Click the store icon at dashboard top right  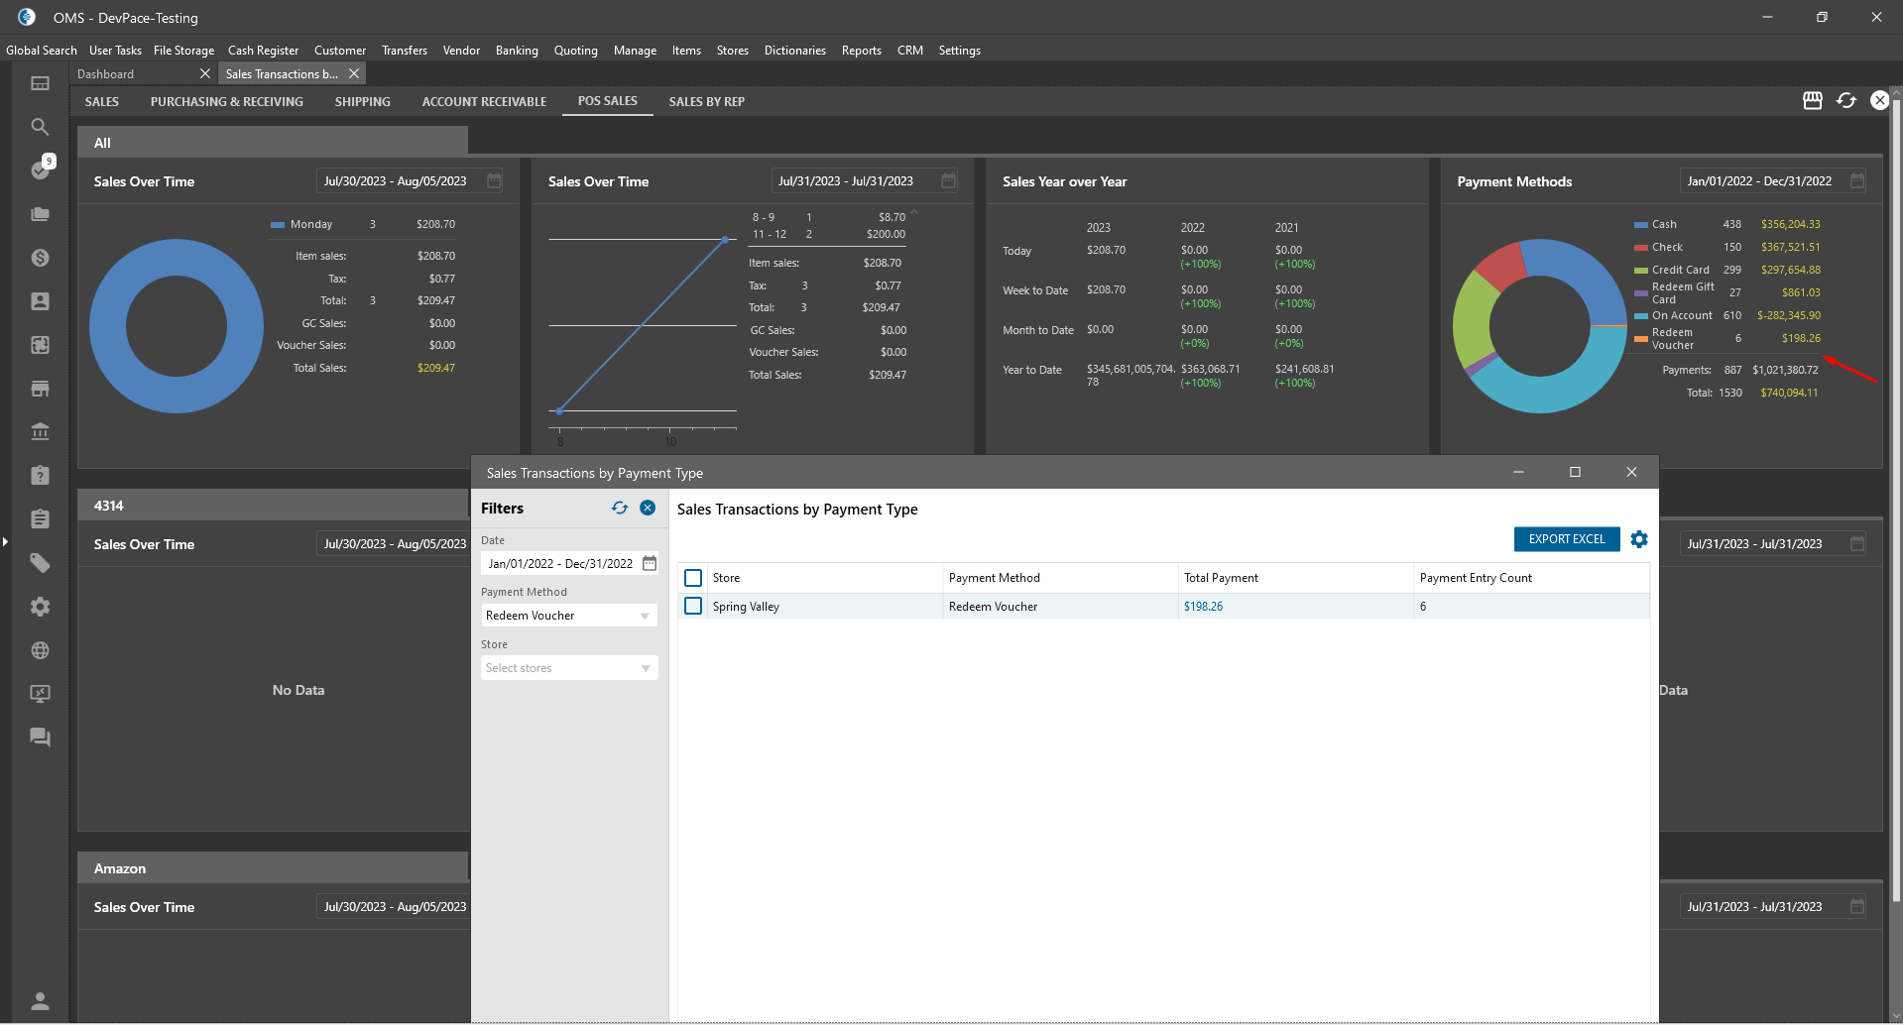pos(1812,101)
